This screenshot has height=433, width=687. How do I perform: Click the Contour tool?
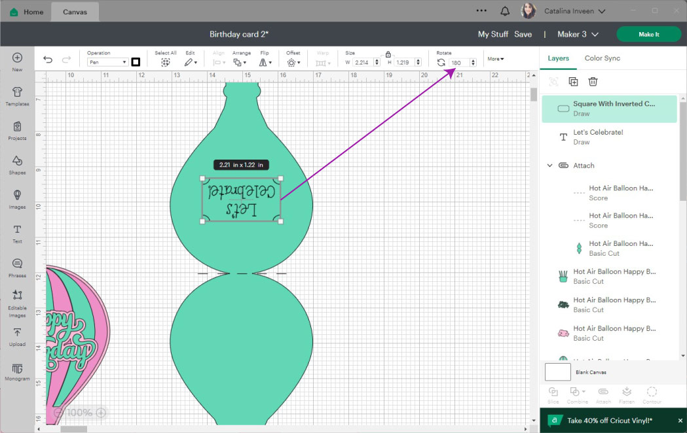coord(652,395)
